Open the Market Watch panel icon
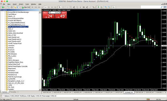The height and width of the screenshot is (101, 167). (x=8, y=7)
